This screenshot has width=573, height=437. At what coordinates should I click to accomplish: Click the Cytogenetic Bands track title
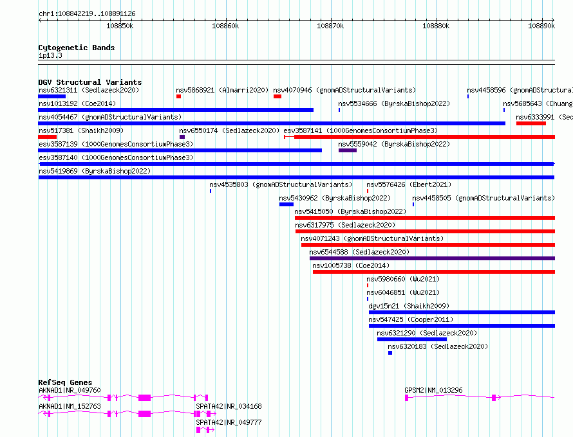77,48
